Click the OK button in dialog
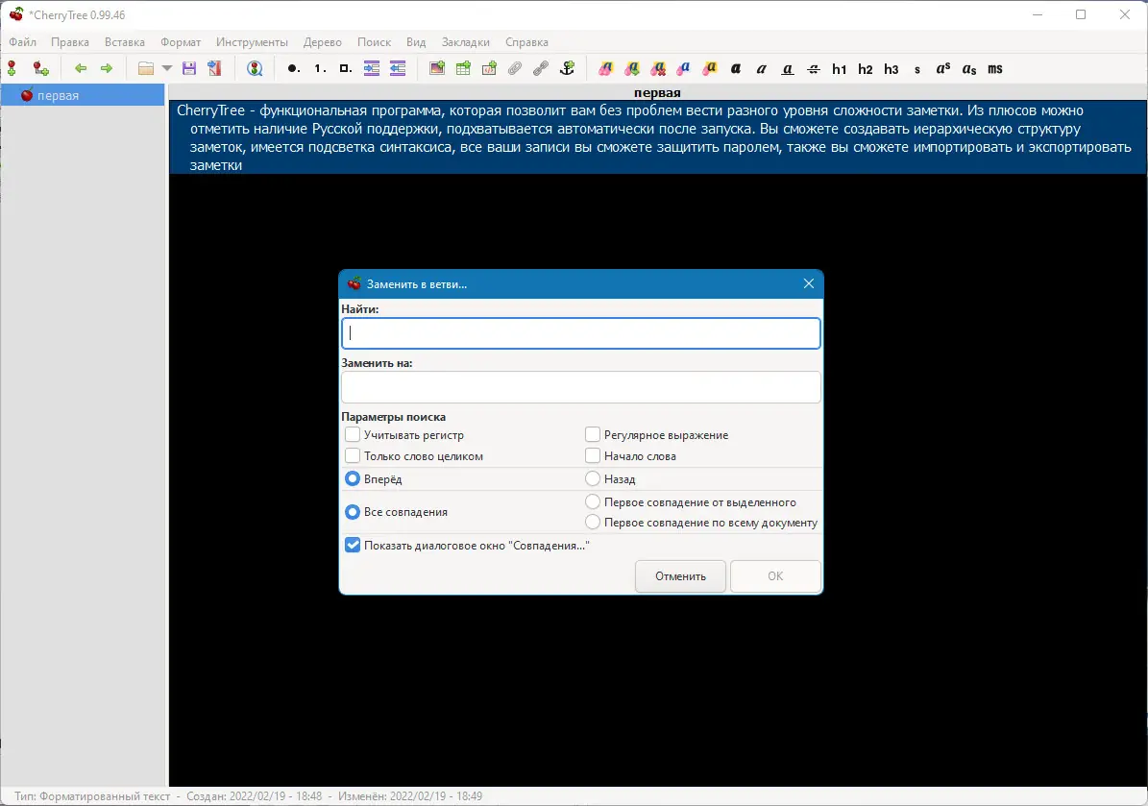 coord(775,576)
